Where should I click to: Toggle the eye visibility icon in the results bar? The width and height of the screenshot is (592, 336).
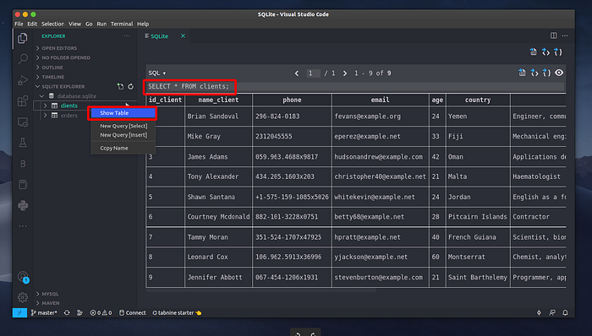coord(559,73)
